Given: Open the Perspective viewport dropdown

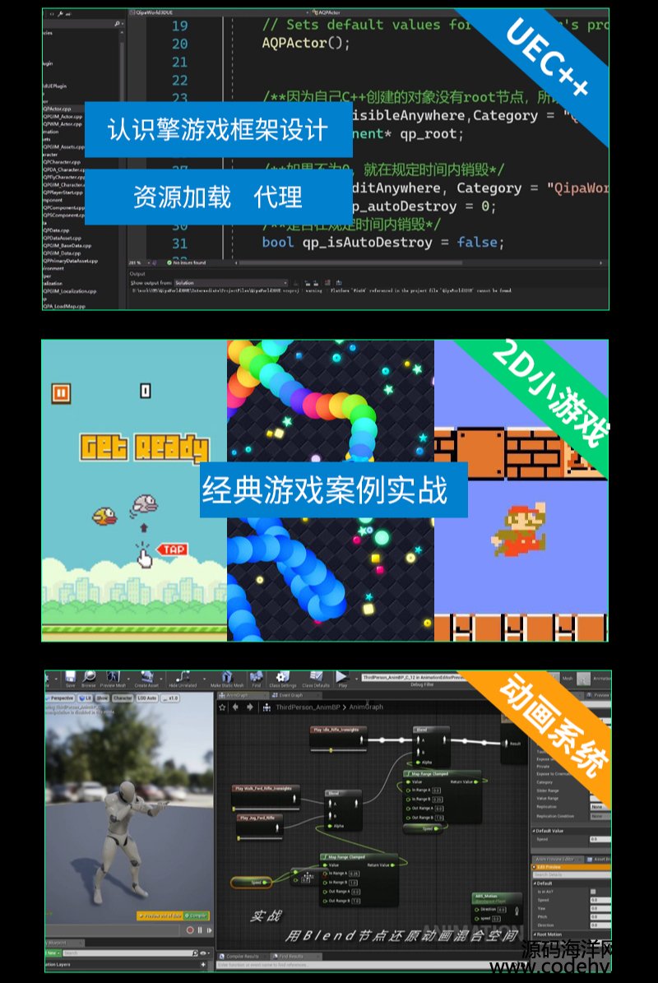Looking at the screenshot, I should point(62,698).
